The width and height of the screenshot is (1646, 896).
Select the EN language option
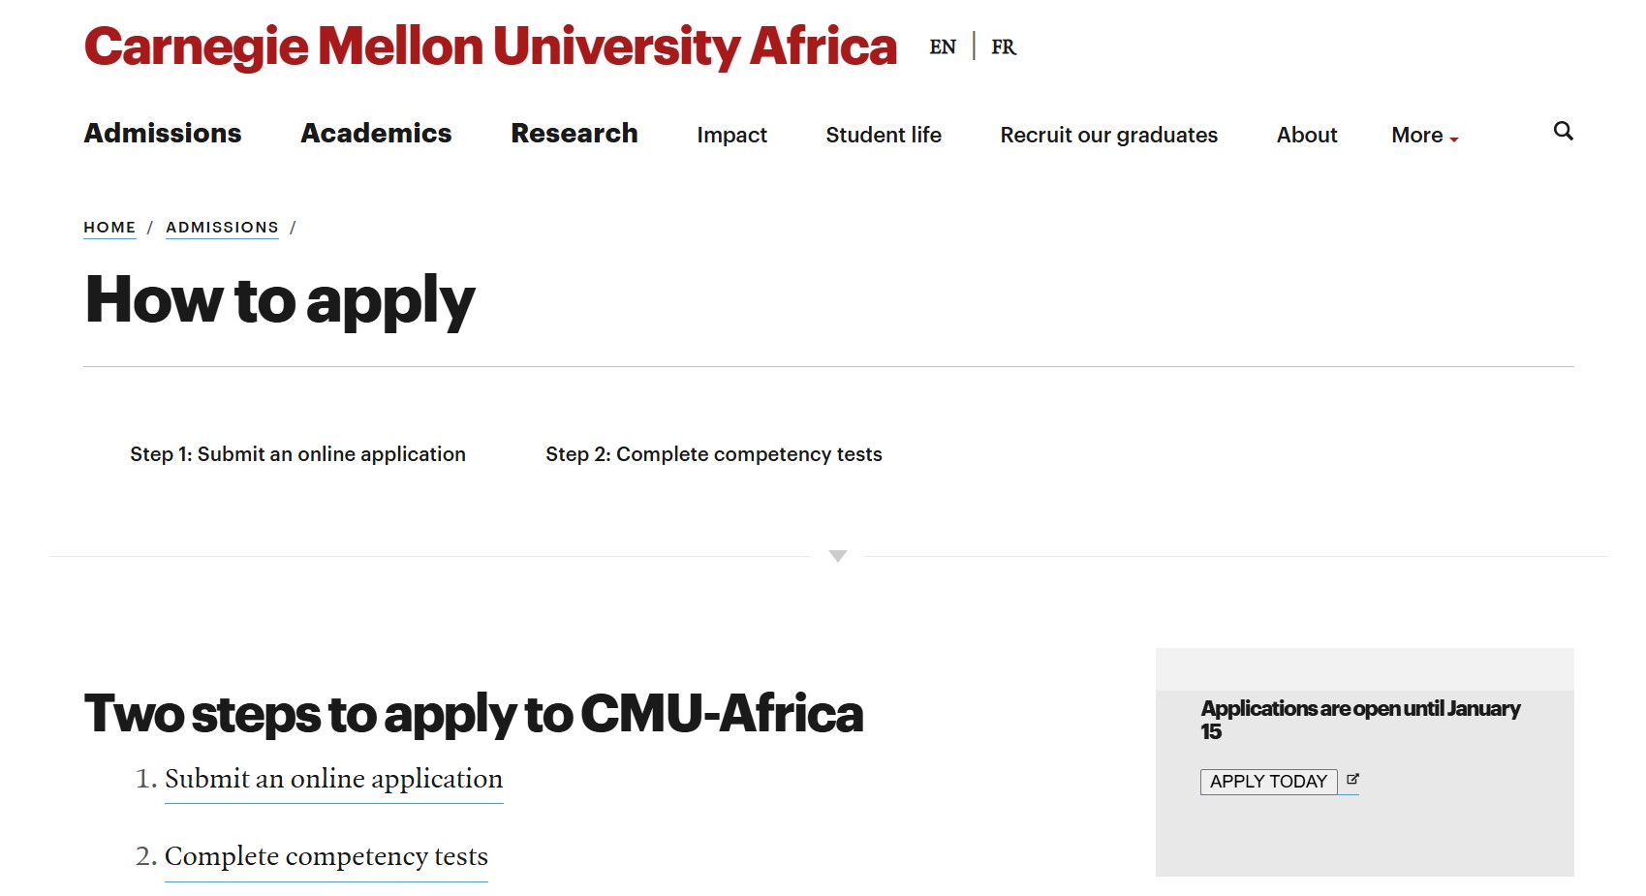tap(942, 46)
